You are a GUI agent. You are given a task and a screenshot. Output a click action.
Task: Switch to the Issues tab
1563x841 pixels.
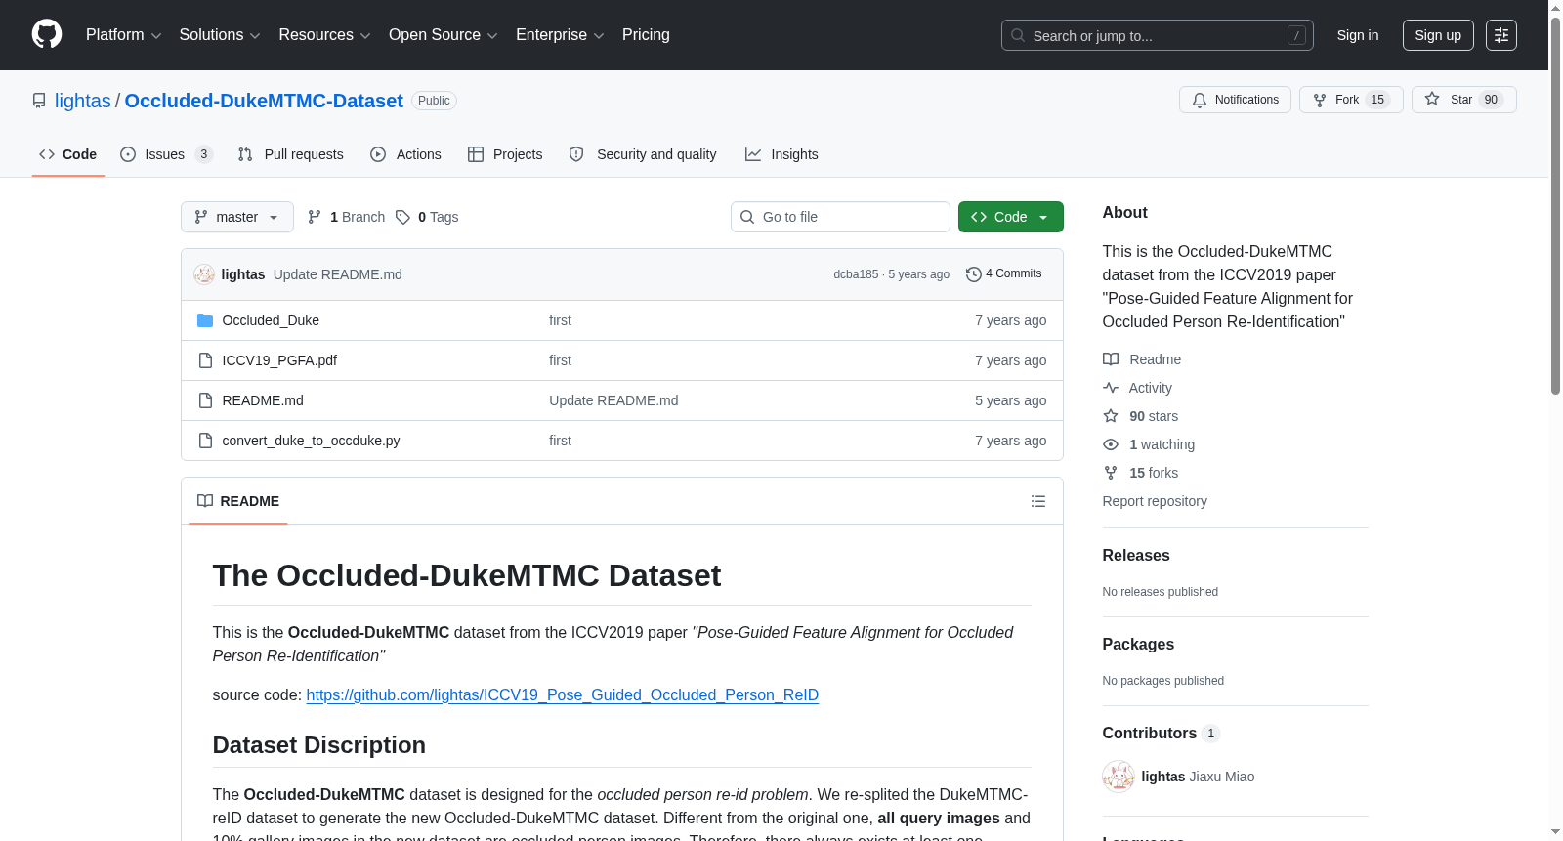[x=166, y=154]
